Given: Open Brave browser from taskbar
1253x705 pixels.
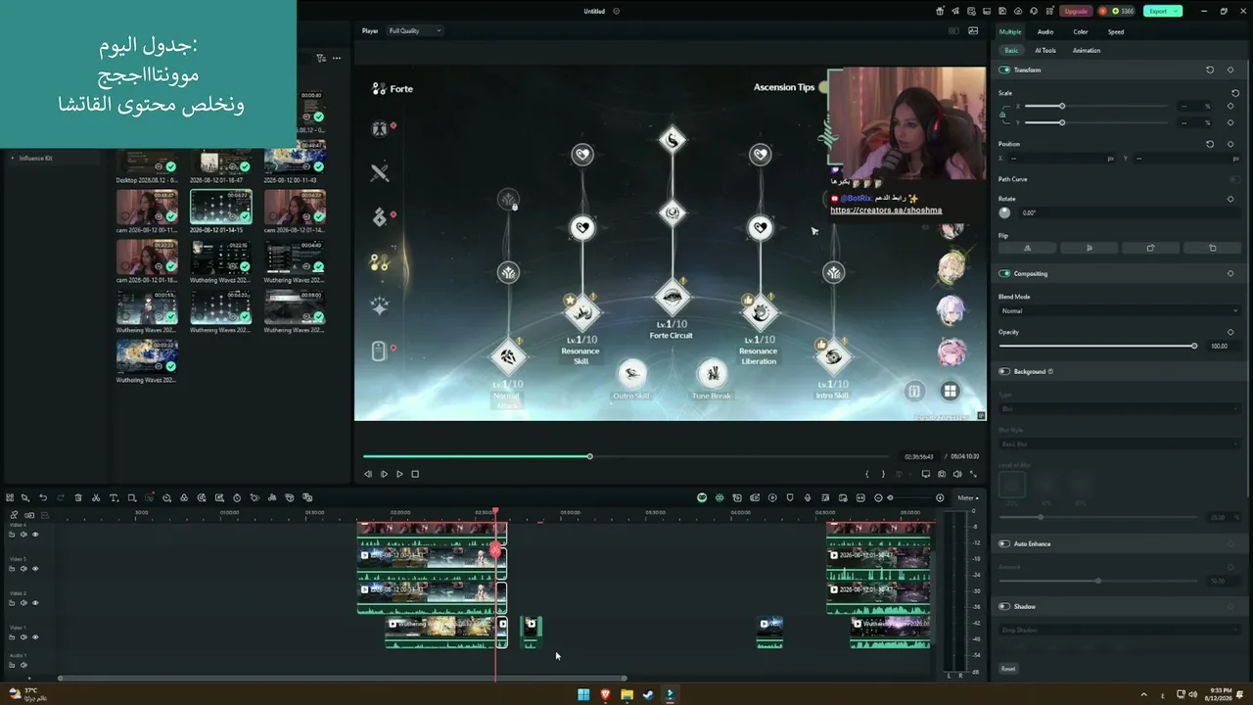Looking at the screenshot, I should pos(605,695).
